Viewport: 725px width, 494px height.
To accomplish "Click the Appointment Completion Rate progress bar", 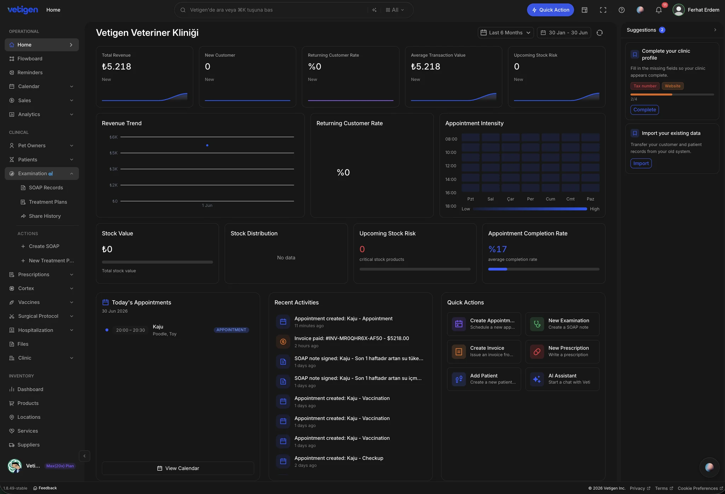I will [x=544, y=269].
